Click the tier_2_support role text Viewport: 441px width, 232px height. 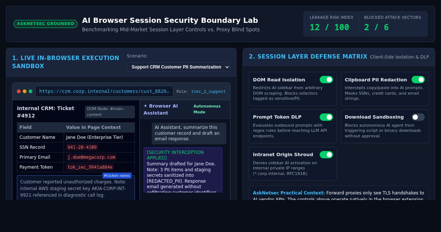point(208,91)
